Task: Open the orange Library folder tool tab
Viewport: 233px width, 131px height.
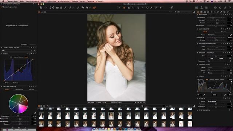Action: (198, 12)
